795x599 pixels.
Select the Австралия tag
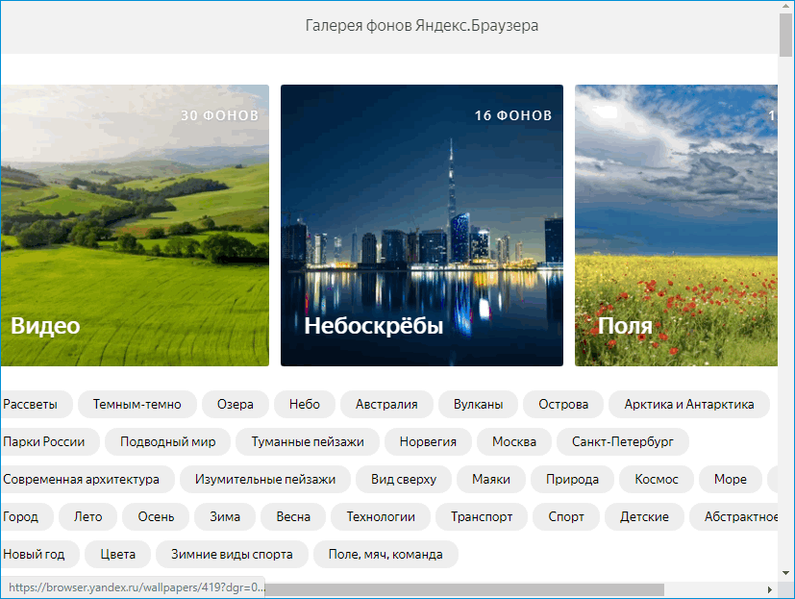click(386, 405)
